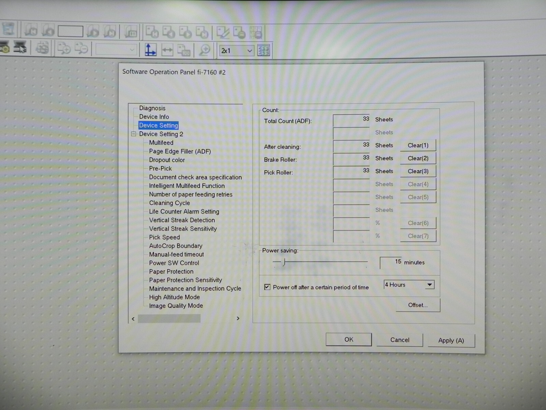Viewport: 546px width, 410px height.
Task: Click Clear(2) for Brake Roller count
Action: (418, 158)
